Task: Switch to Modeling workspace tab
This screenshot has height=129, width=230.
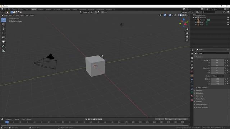Action: 41,9
